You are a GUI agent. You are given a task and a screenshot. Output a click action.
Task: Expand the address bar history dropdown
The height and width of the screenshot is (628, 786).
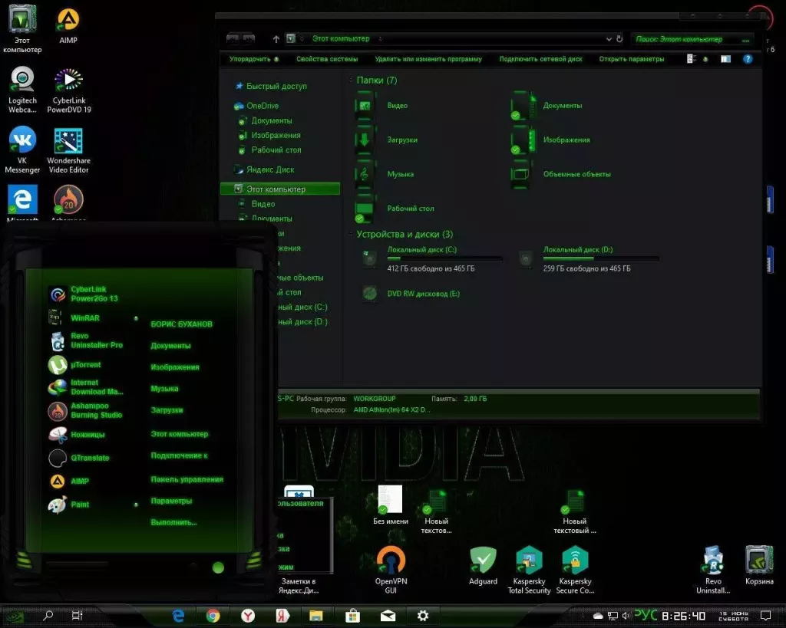click(609, 39)
